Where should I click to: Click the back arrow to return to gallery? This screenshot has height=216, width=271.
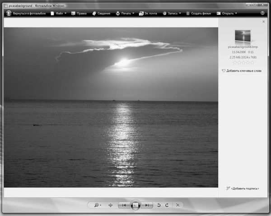[x=9, y=14]
